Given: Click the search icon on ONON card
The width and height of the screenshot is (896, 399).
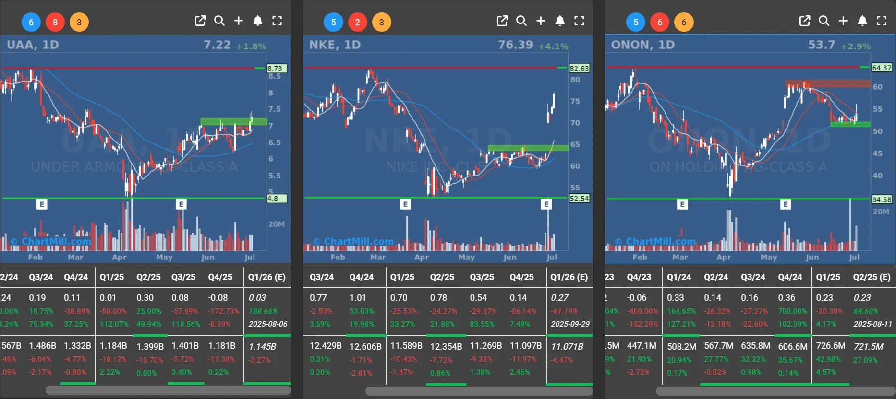Looking at the screenshot, I should pyautogui.click(x=824, y=21).
